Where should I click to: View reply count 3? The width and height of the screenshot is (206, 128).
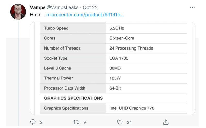41,122
